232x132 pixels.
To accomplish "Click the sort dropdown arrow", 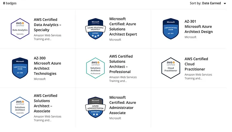I will [x=225, y=4].
